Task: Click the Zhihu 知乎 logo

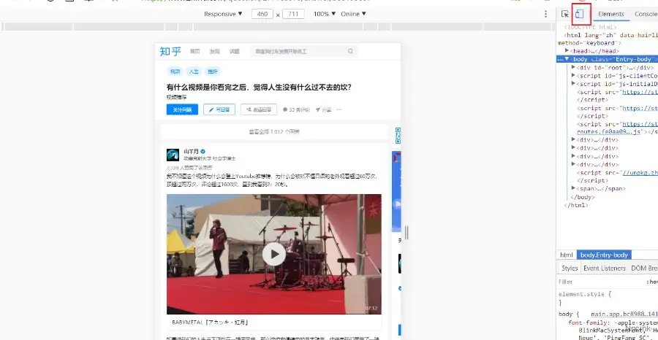Action: click(x=170, y=52)
